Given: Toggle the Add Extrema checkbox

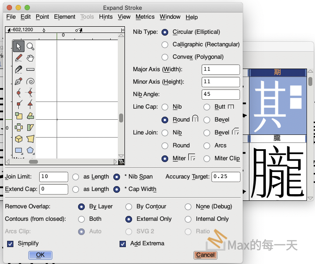Looking at the screenshot, I should [x=123, y=244].
